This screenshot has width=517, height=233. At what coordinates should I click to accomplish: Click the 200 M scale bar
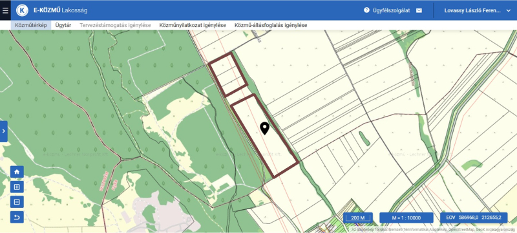coord(358,218)
